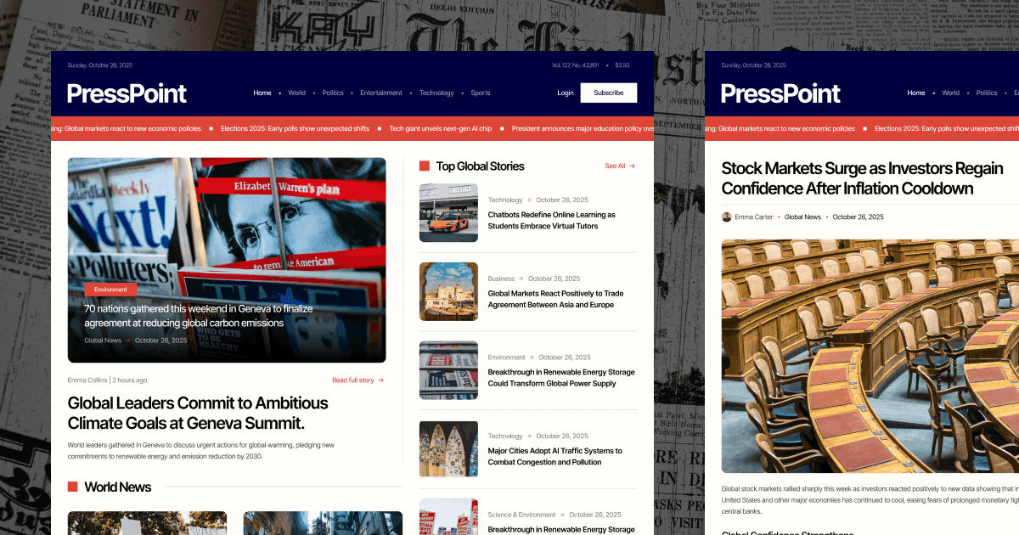Click ticker item President announces major education policy

click(583, 128)
